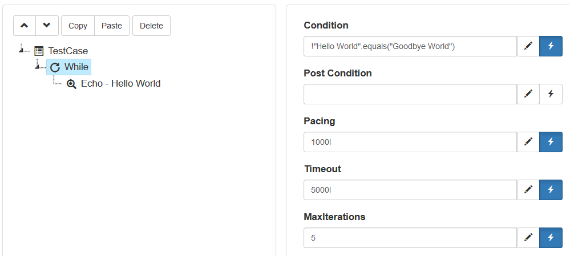Select the Echo magnifier icon in tree

point(71,84)
